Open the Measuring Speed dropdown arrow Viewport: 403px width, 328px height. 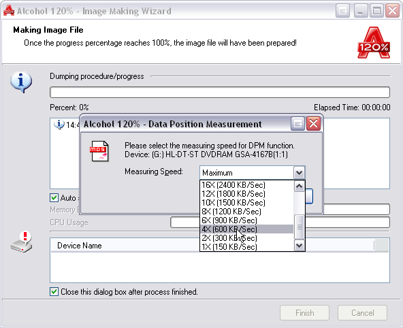(x=299, y=173)
